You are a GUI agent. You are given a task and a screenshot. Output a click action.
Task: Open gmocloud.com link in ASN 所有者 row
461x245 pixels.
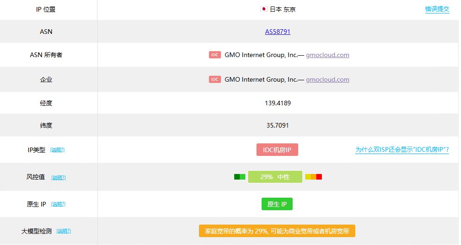(x=327, y=55)
